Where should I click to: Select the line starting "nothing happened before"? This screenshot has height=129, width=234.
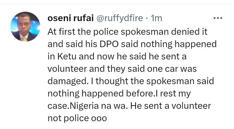coord(119,94)
